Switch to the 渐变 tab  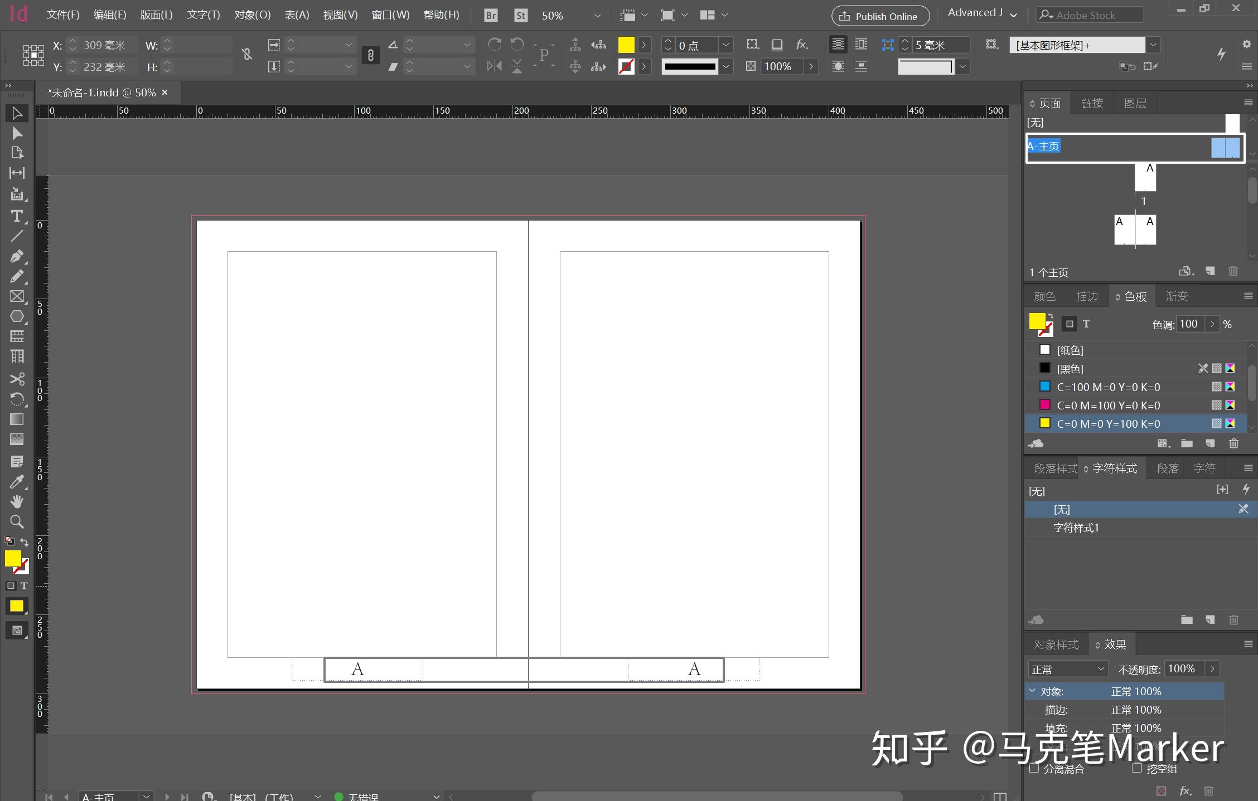(1176, 296)
